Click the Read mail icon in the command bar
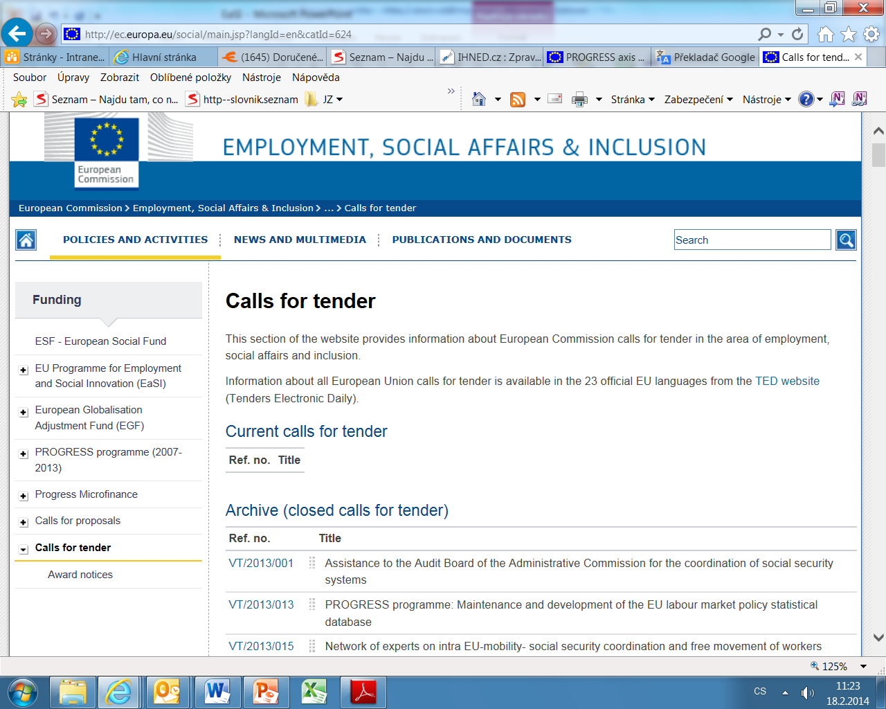 coord(554,99)
